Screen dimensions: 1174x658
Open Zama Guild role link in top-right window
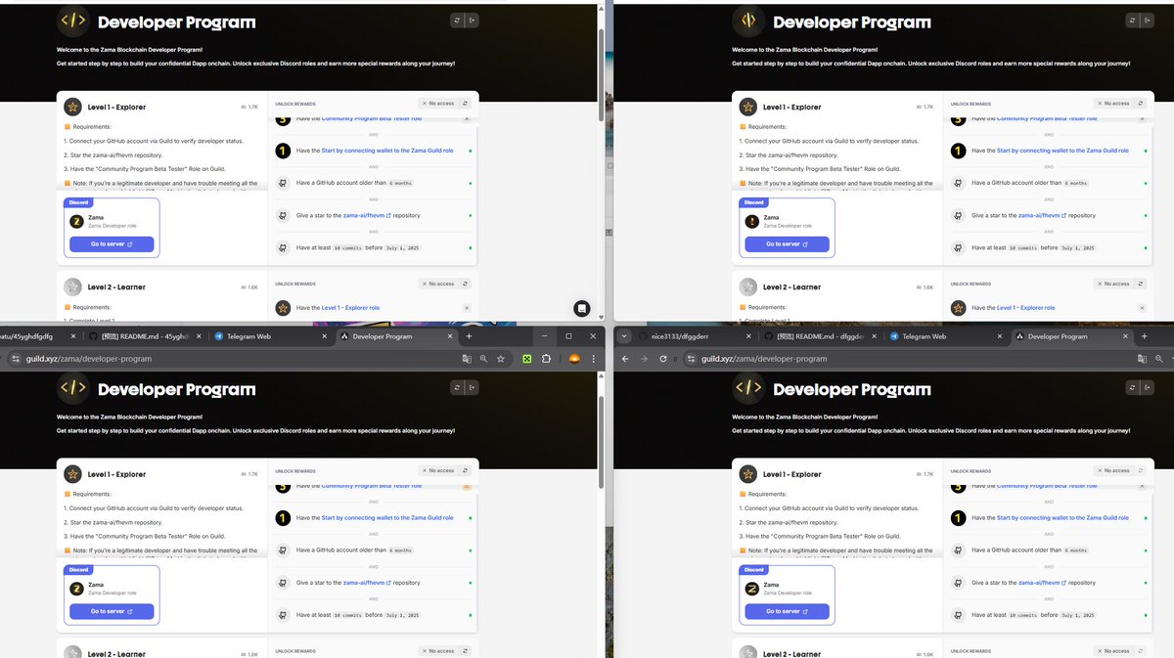[x=1062, y=151]
